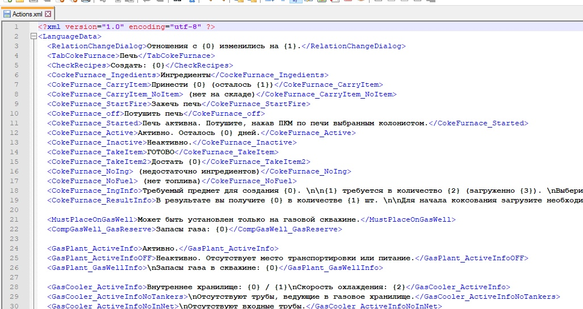The width and height of the screenshot is (583, 309).
Task: Click the closing RelationChangeDialog tag
Action: pos(353,46)
